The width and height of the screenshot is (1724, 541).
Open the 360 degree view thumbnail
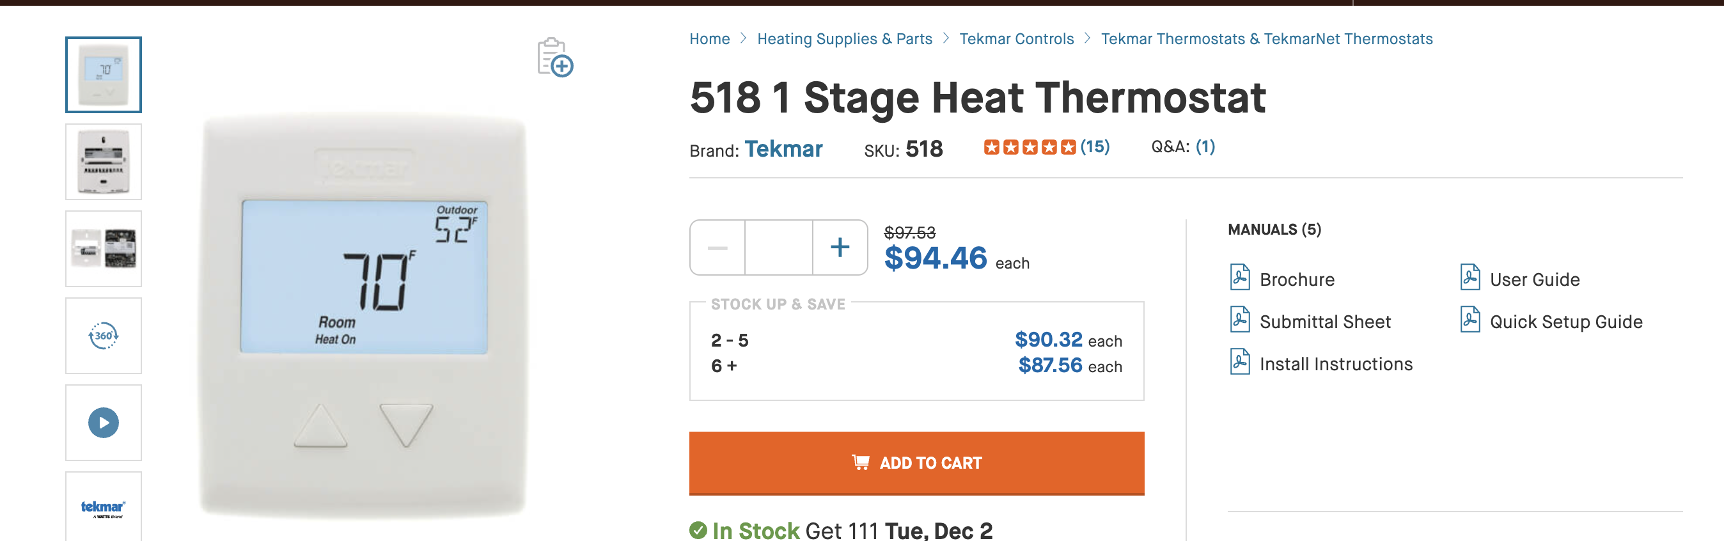click(104, 336)
